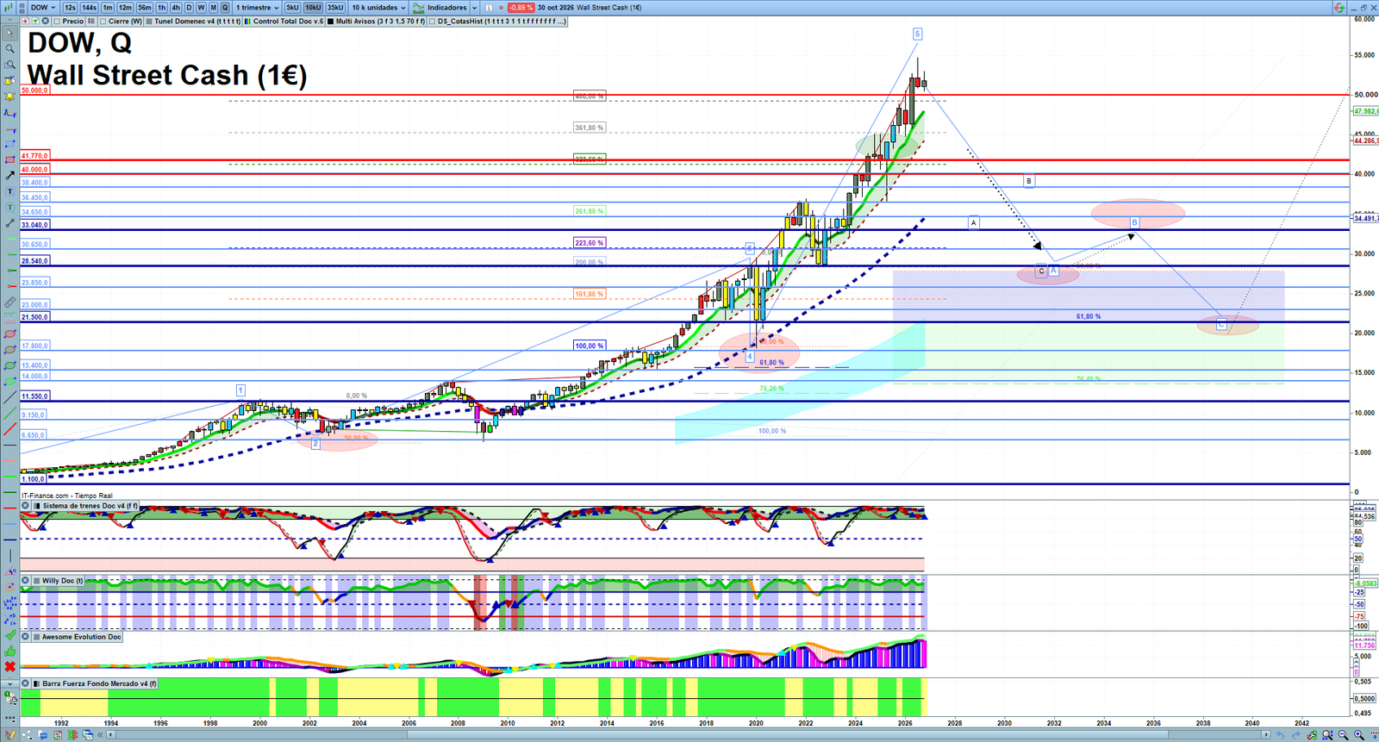Click the green checkmark icon

(x=9, y=635)
